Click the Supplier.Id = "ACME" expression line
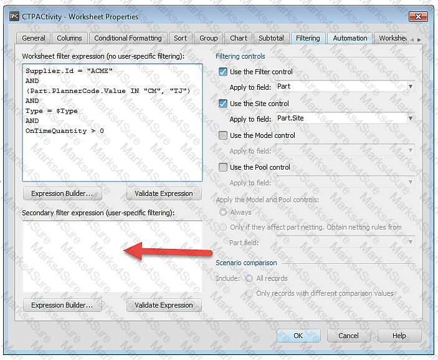The image size is (438, 360). (69, 71)
